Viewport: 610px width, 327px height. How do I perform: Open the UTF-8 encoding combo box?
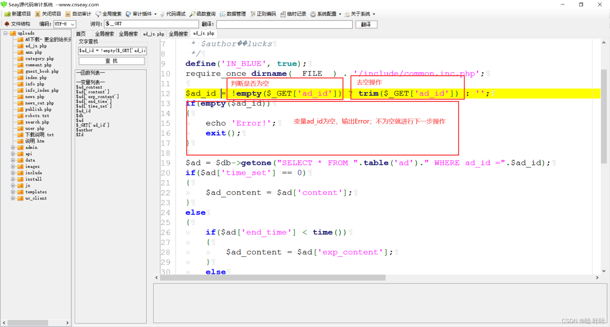point(65,24)
